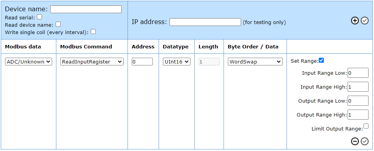Click the 'Write single coil (every interval):' label
The image size is (374, 151).
click(x=47, y=32)
